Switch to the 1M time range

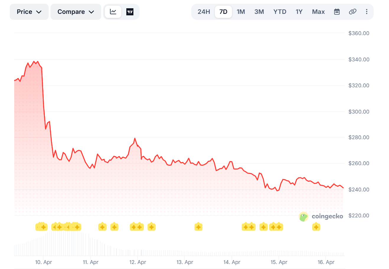point(241,12)
